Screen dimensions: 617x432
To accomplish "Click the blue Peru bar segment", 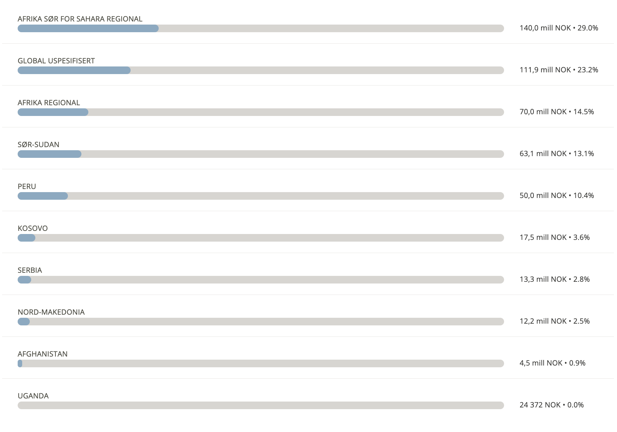I will (43, 196).
